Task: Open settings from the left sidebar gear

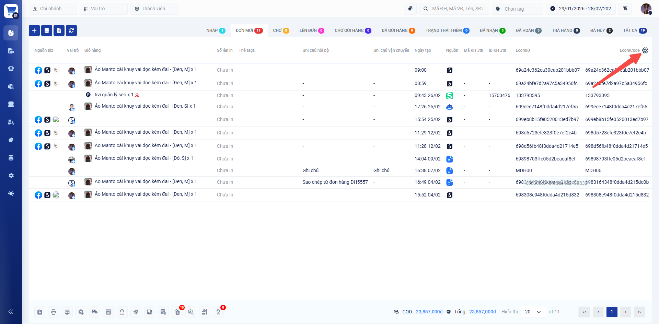Action: click(11, 176)
